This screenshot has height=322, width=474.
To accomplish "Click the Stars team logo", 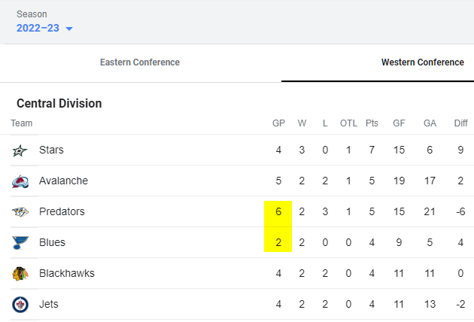I will pos(20,150).
